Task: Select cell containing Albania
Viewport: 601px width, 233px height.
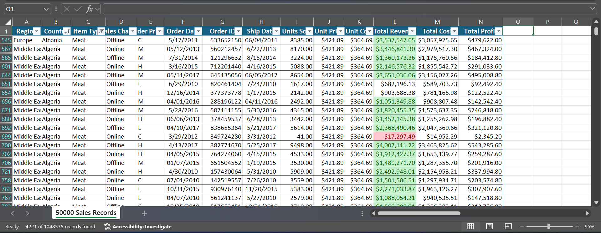Action: [x=56, y=40]
